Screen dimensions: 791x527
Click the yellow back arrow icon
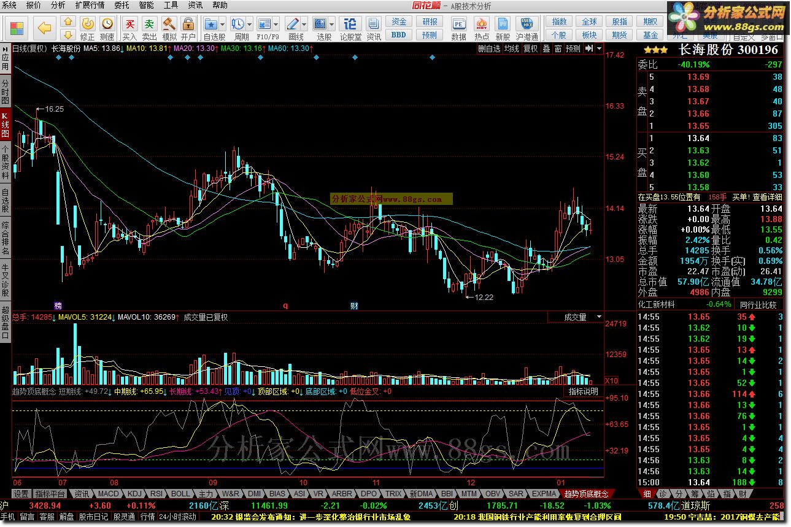(x=44, y=28)
